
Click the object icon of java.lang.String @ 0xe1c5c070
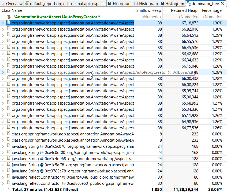(x=9, y=146)
